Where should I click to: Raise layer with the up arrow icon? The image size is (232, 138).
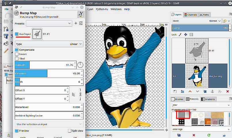[x=190, y=91]
